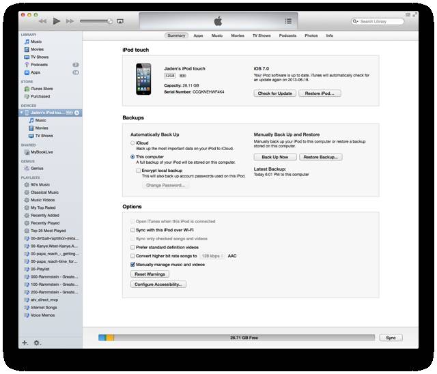Screen dimensions: 437x374
Task: Open the sidebar gear actions menu
Action: pos(37,343)
